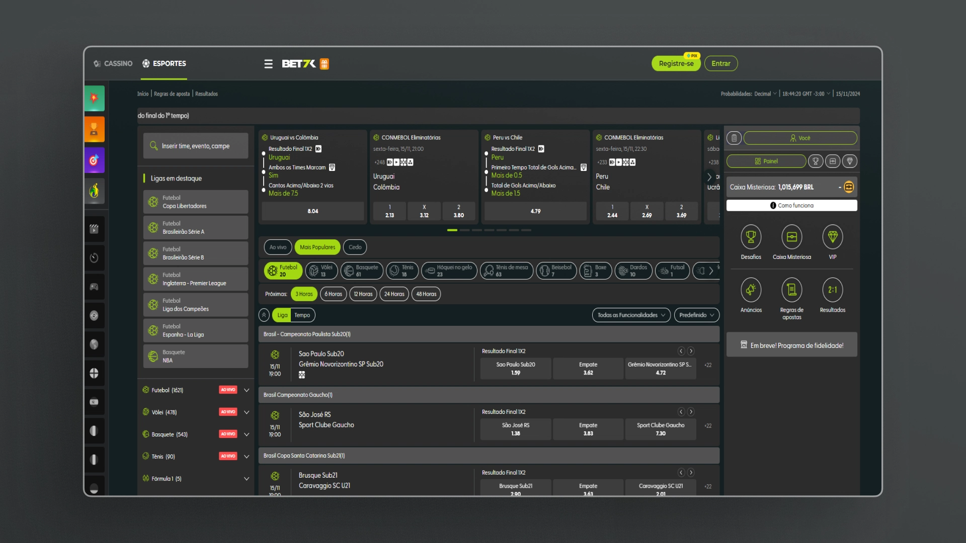Select the Você bet slip tab
Viewport: 966px width, 543px height.
800,138
